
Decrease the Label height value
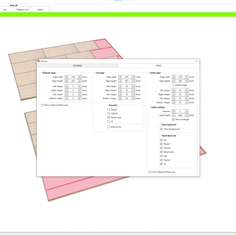(174, 115)
